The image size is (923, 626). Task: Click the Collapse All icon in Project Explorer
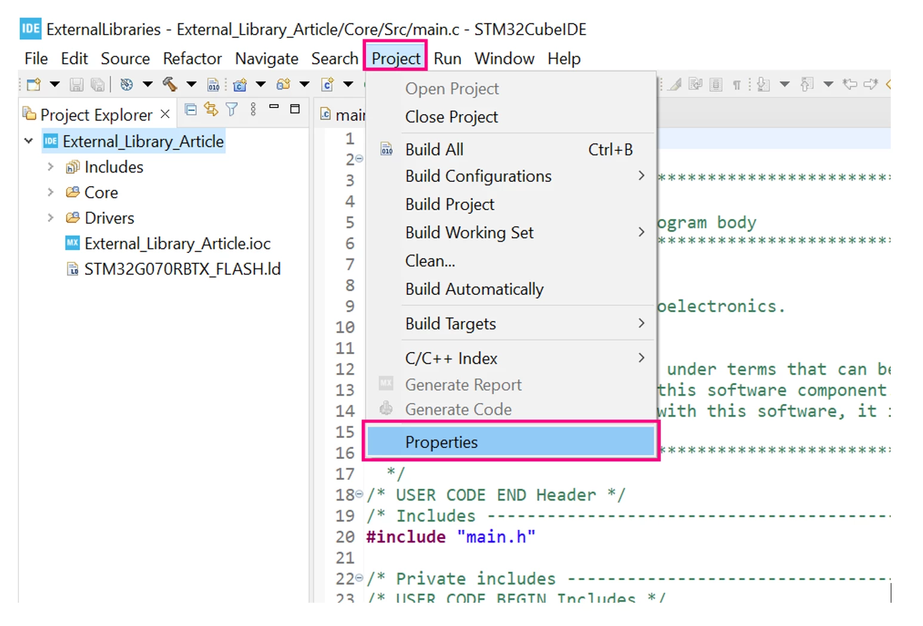click(190, 109)
